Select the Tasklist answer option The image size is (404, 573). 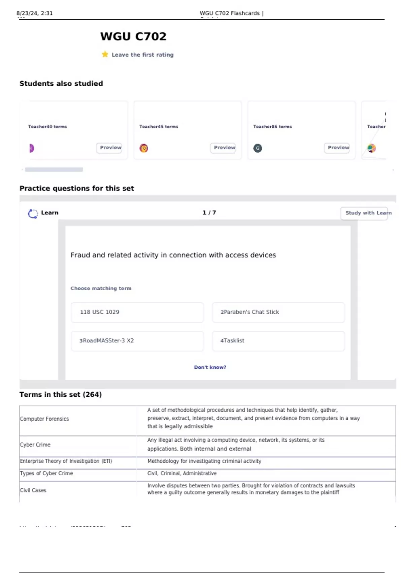(278, 341)
